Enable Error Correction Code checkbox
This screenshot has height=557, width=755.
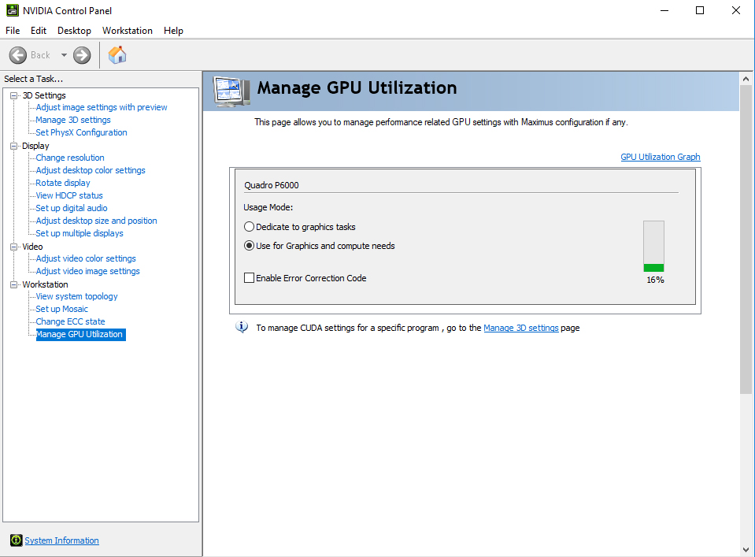250,278
